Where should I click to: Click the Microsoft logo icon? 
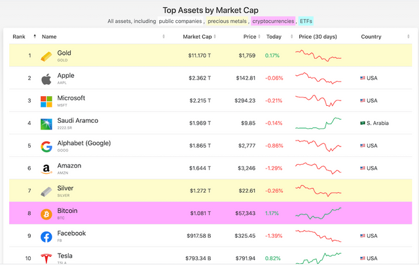click(46, 102)
